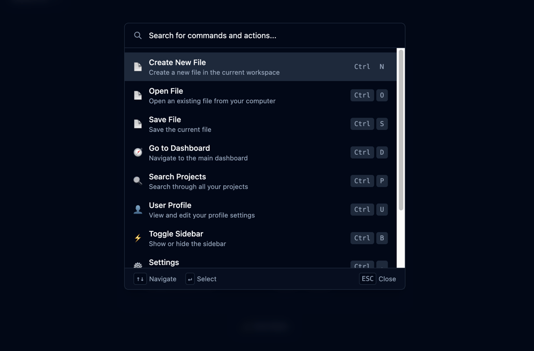Click the Open File document icon
Screen dimensions: 534x351
pos(137,95)
